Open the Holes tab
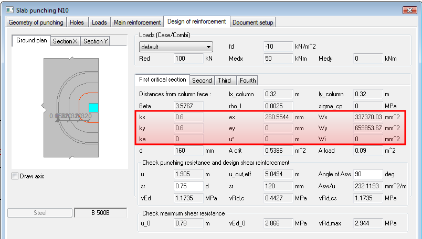 pos(77,22)
